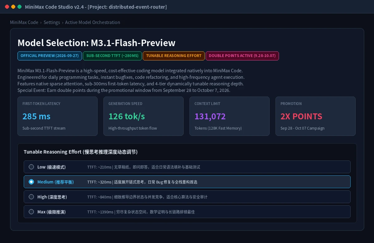
Task: Open the First-Token Latency card
Action: click(57, 116)
